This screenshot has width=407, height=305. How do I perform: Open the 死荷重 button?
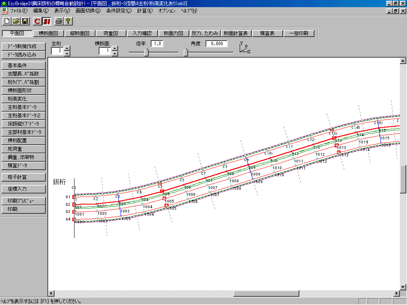tap(23, 149)
